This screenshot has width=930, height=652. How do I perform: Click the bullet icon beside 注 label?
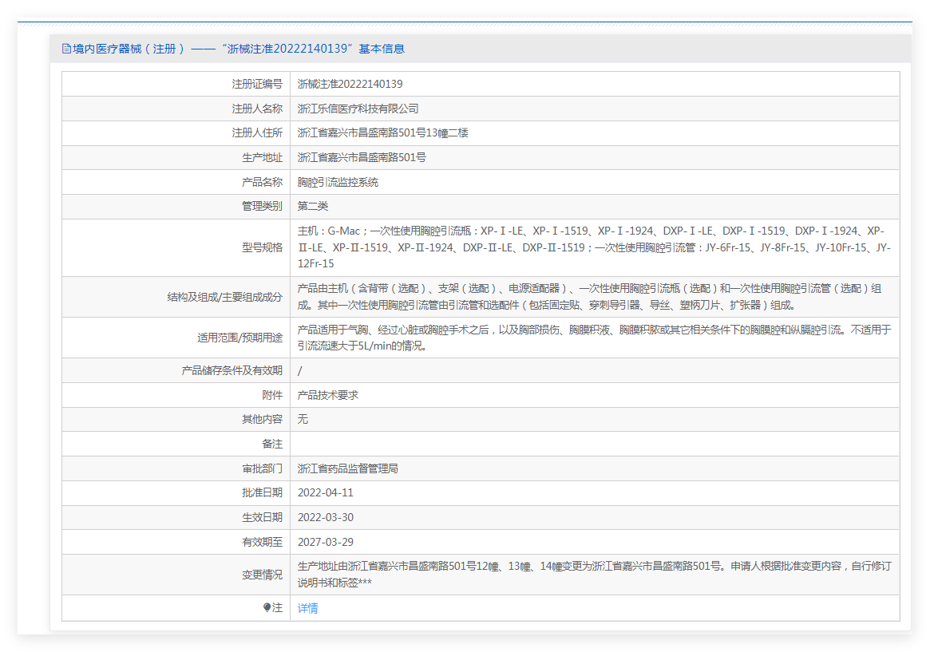pos(267,608)
